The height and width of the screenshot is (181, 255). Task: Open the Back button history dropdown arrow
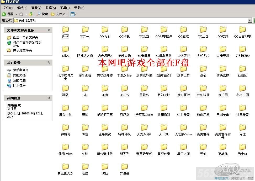pos(16,14)
